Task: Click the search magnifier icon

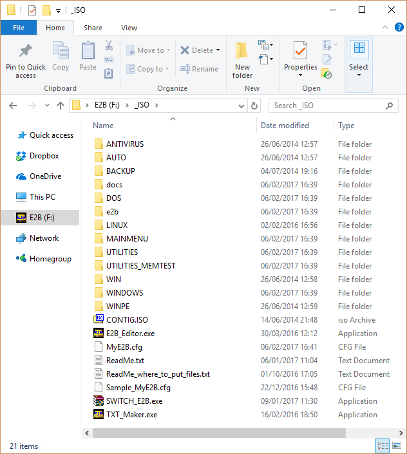Action: (390, 106)
